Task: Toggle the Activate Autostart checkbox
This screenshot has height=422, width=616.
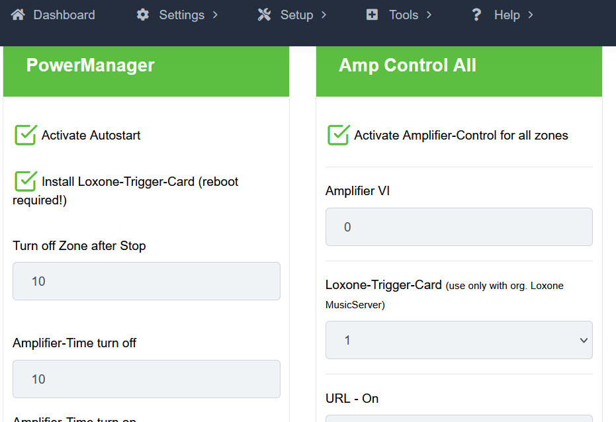Action: tap(25, 135)
